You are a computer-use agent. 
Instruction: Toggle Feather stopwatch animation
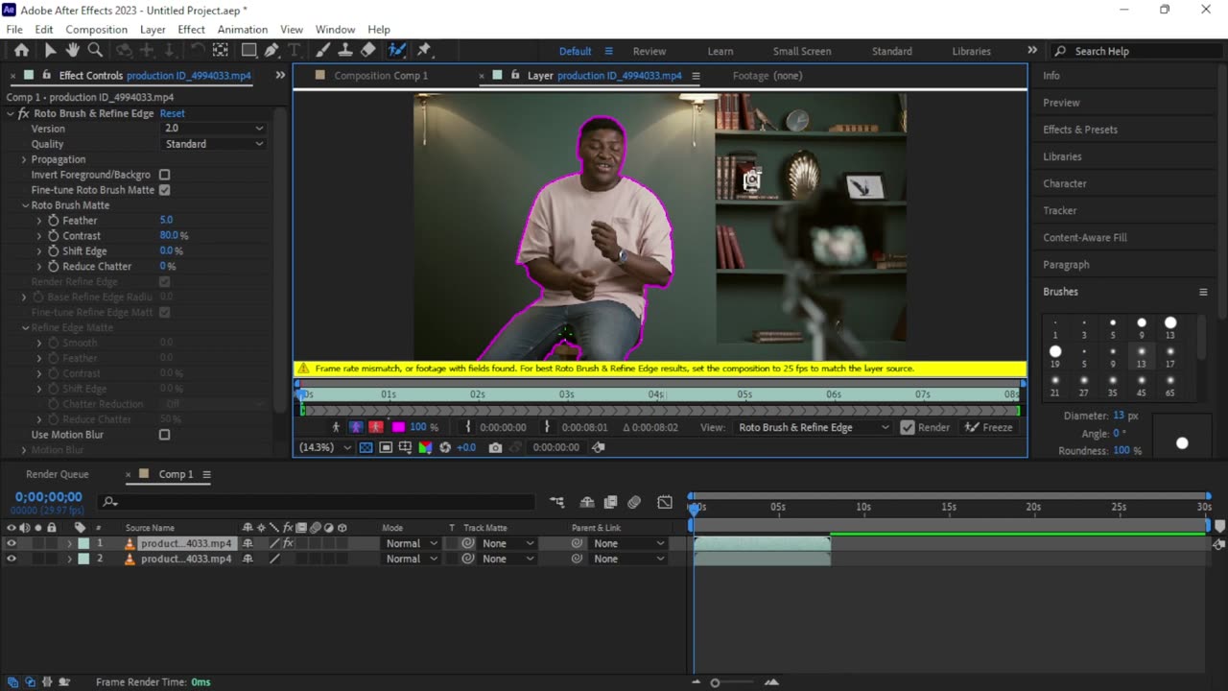[54, 221]
